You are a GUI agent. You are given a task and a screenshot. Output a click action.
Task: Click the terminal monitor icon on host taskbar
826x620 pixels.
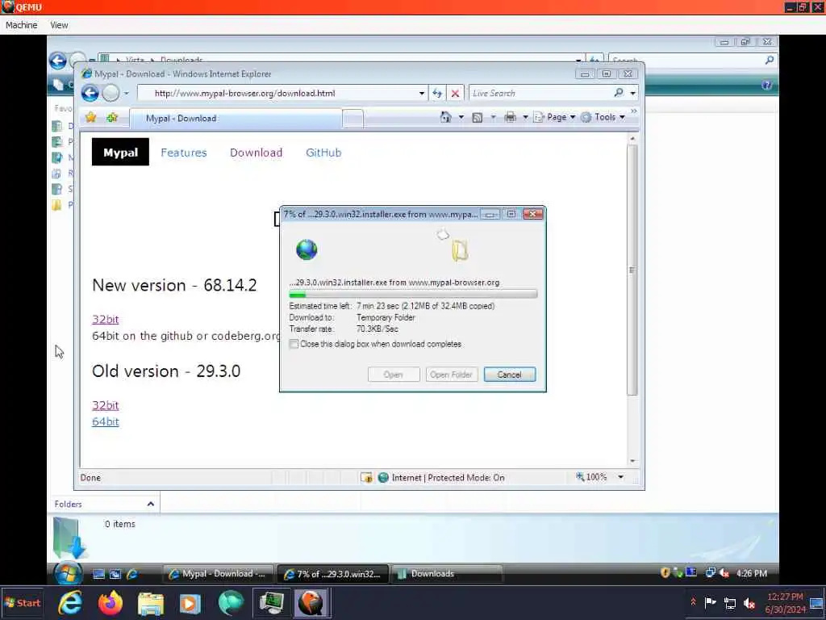click(x=271, y=603)
